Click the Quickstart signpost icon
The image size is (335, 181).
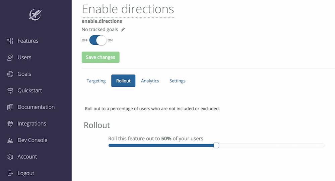(x=10, y=90)
